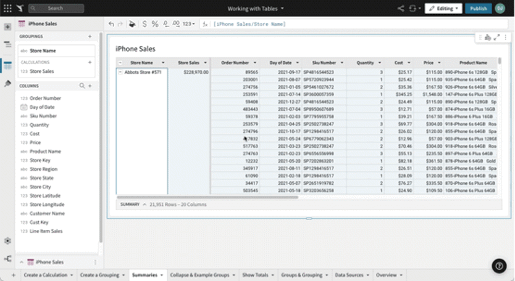The height and width of the screenshot is (281, 515).
Task: Open the Editing mode dropdown
Action: pos(443,9)
